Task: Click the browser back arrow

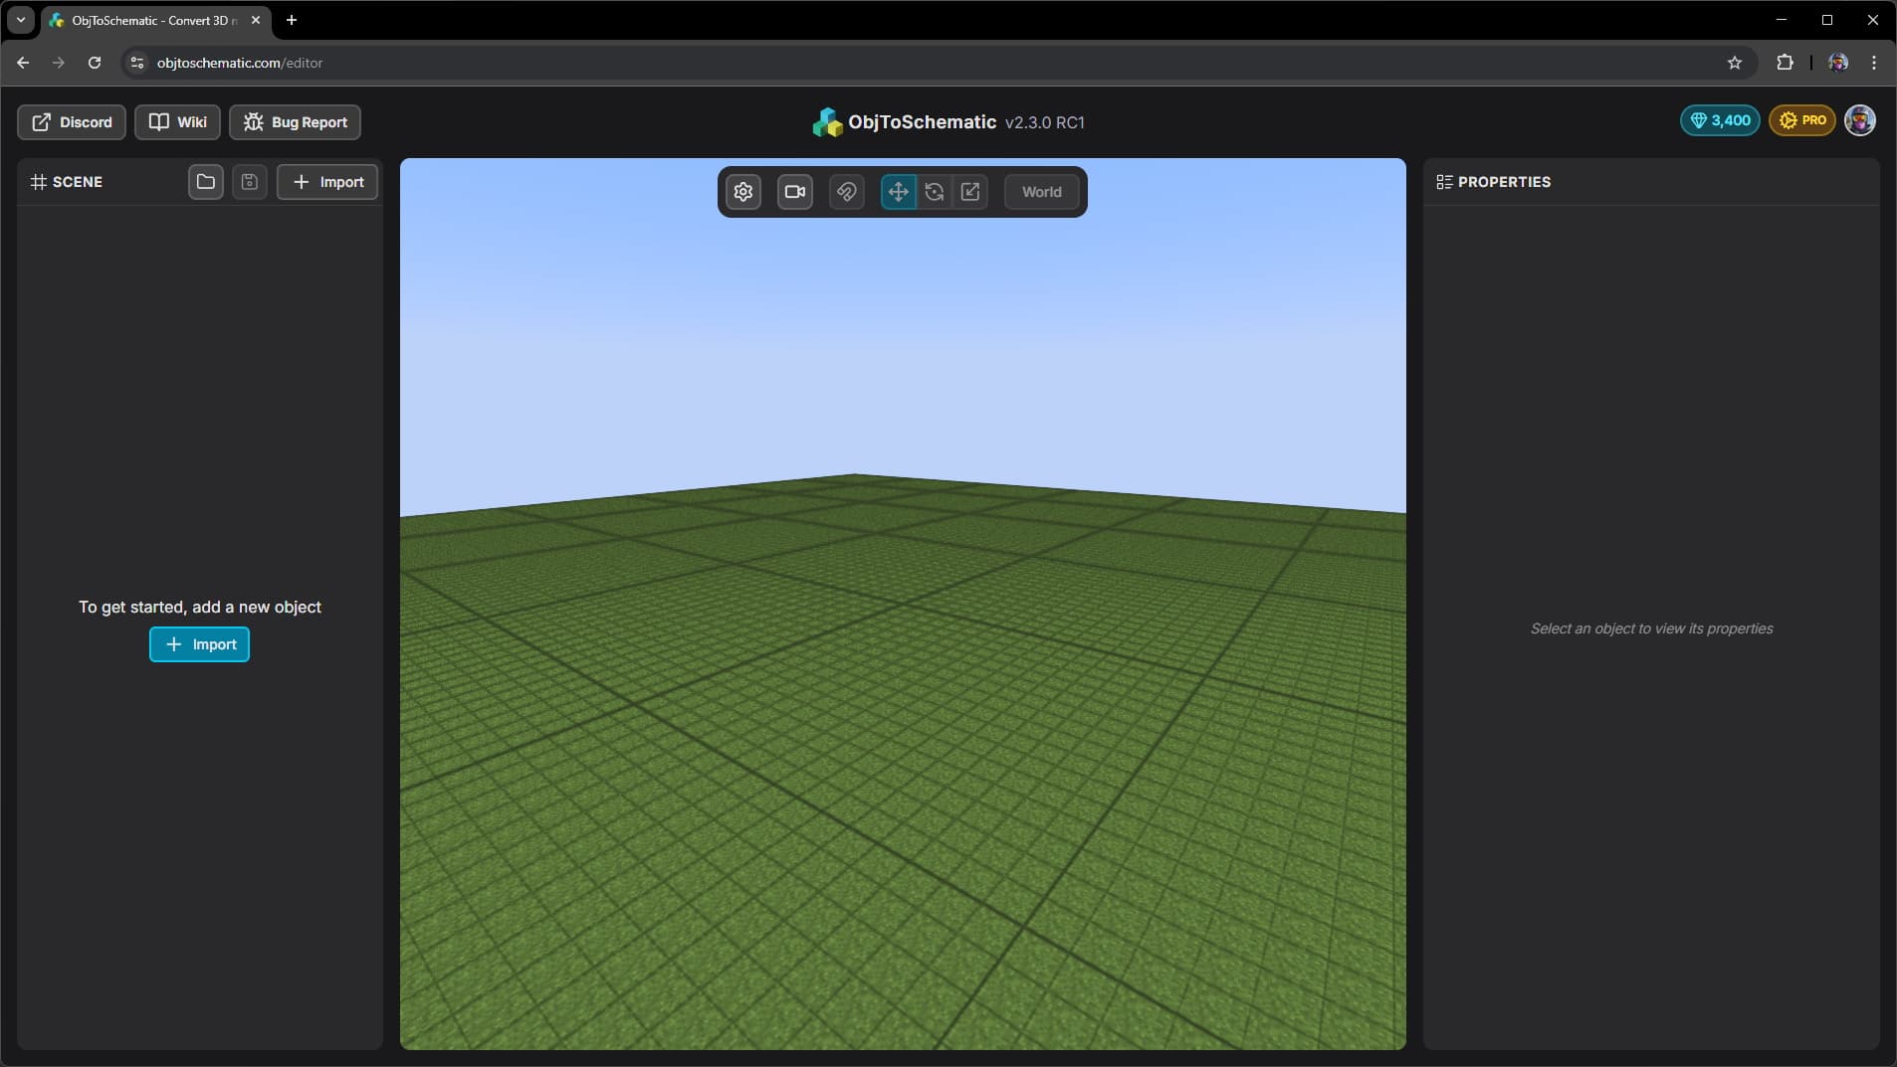Action: tap(23, 63)
